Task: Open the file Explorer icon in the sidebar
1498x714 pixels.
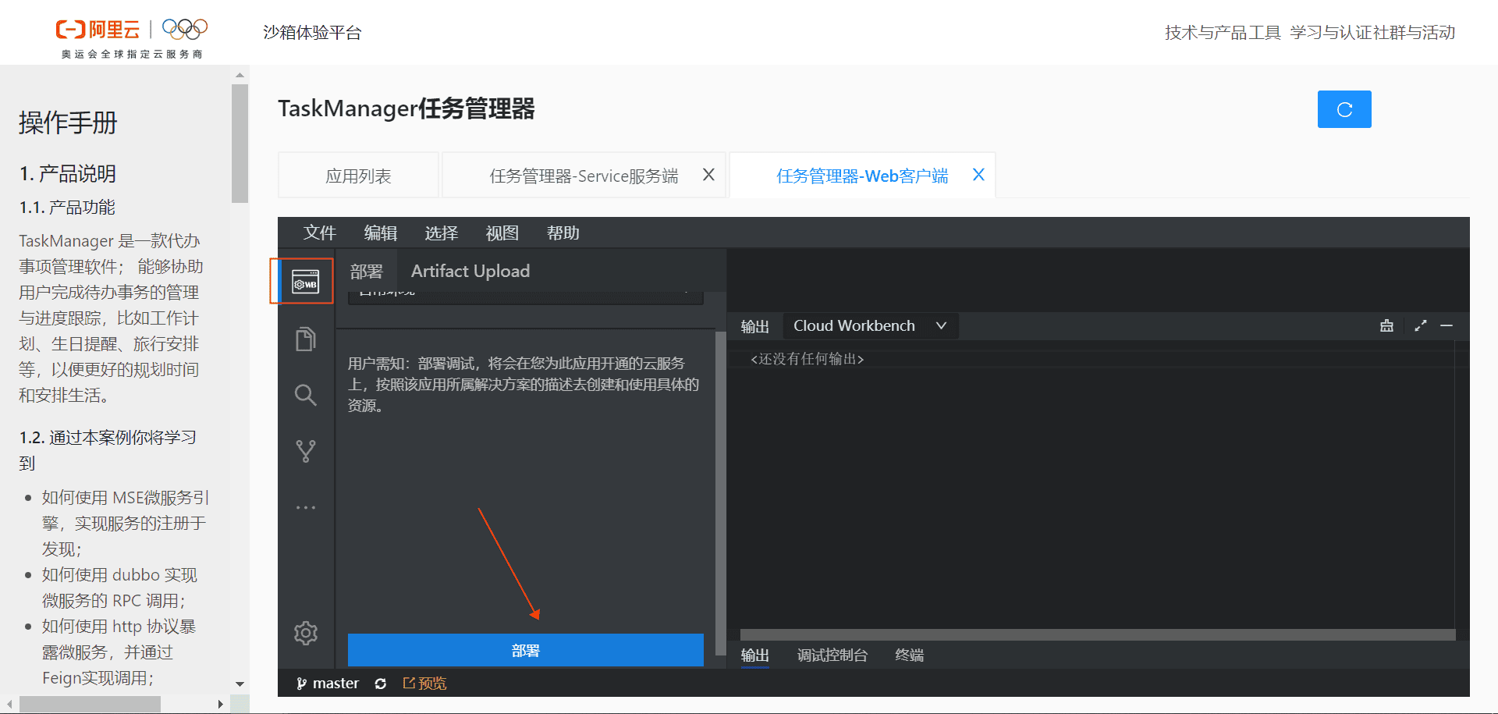Action: click(x=305, y=339)
